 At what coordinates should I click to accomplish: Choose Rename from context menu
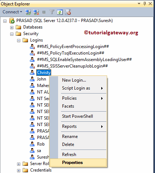[x=78, y=137]
